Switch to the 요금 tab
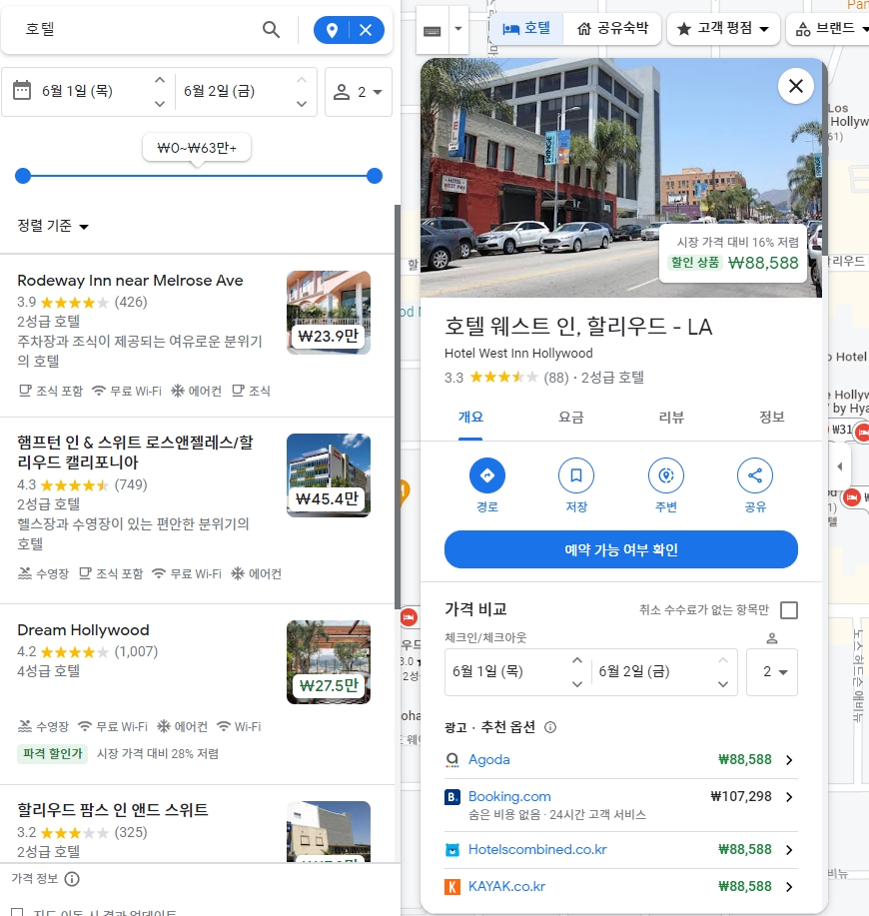 (570, 418)
